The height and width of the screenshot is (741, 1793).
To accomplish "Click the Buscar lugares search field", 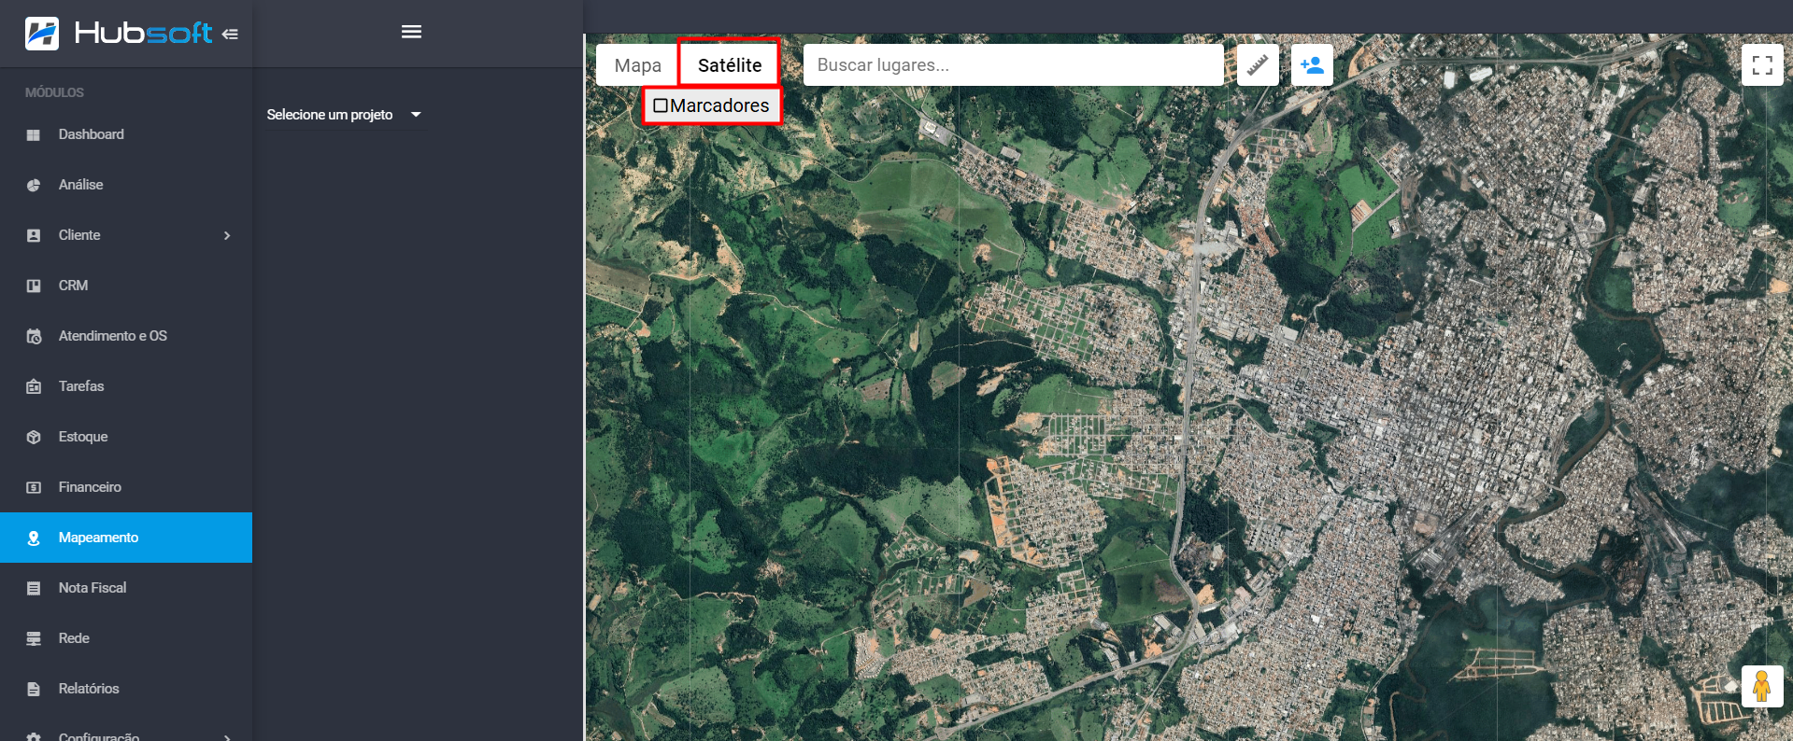I will tap(1014, 65).
